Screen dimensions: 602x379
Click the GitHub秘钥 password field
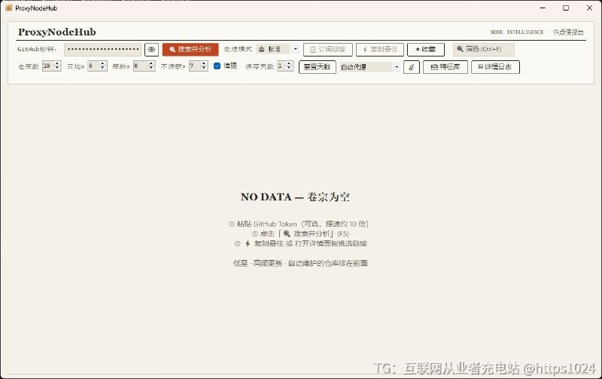tap(103, 49)
